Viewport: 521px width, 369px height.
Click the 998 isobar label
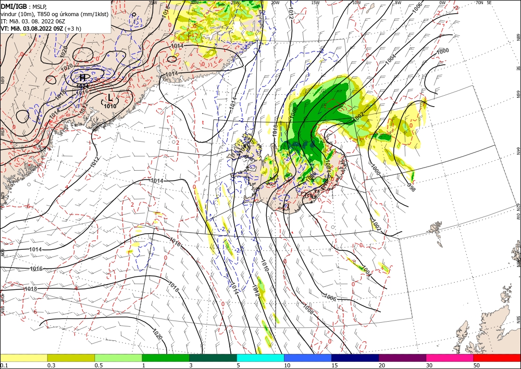point(411,187)
